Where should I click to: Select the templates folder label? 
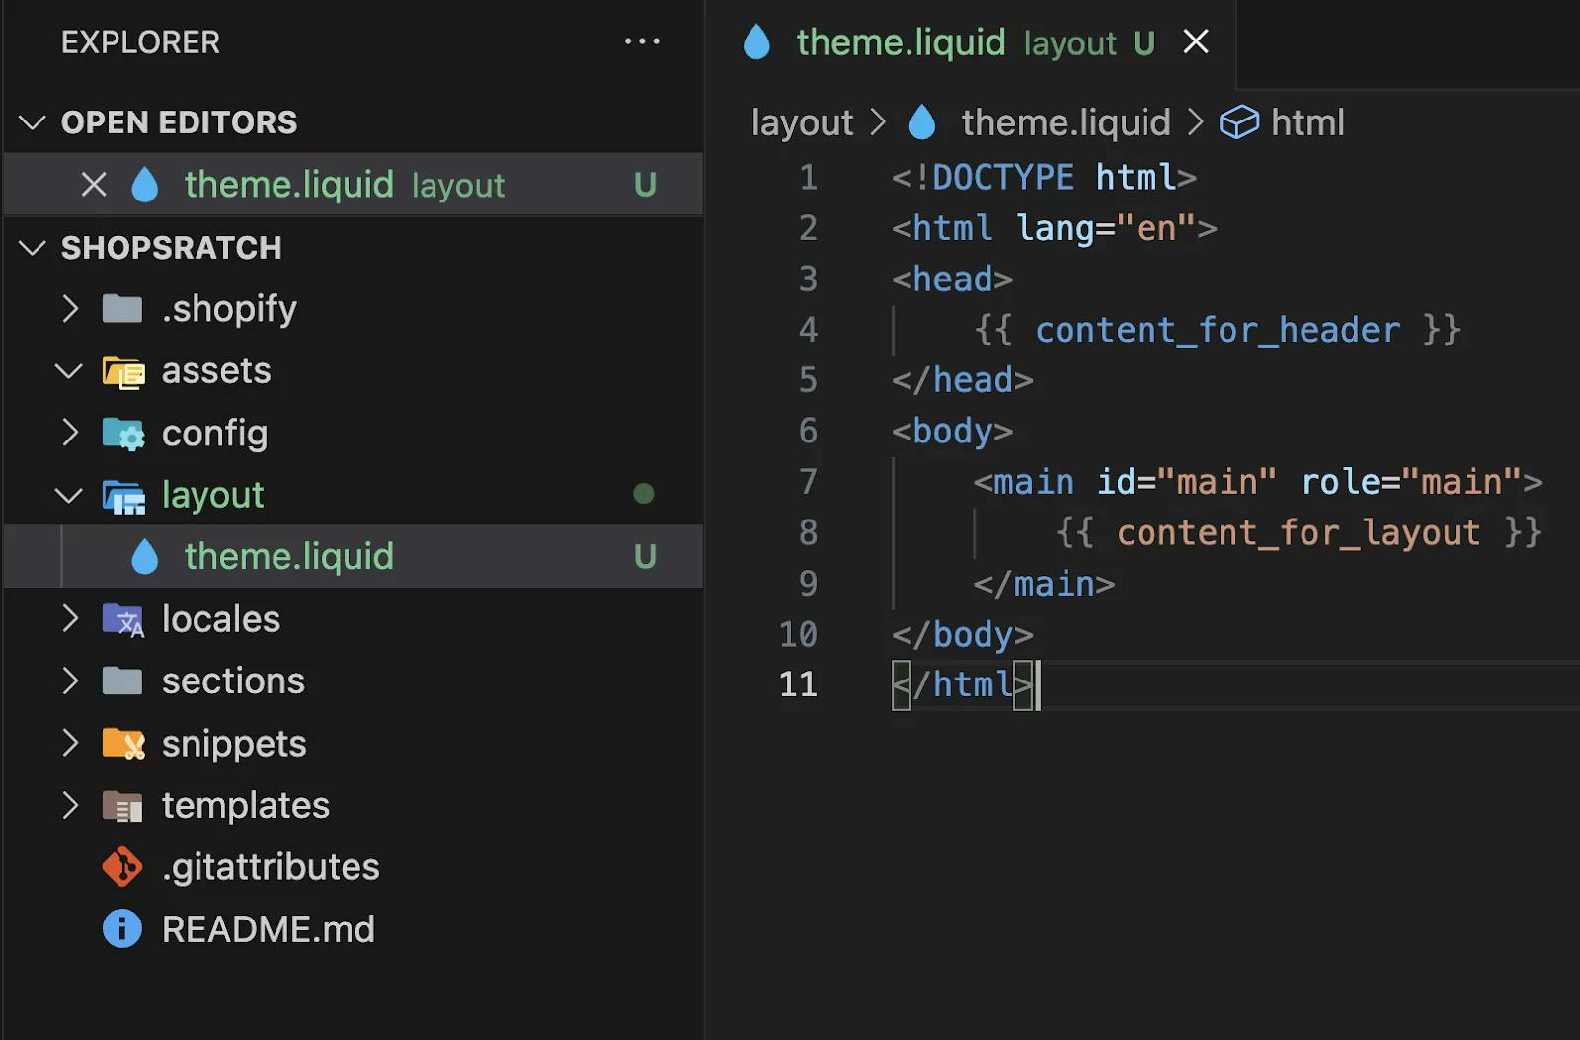(246, 806)
